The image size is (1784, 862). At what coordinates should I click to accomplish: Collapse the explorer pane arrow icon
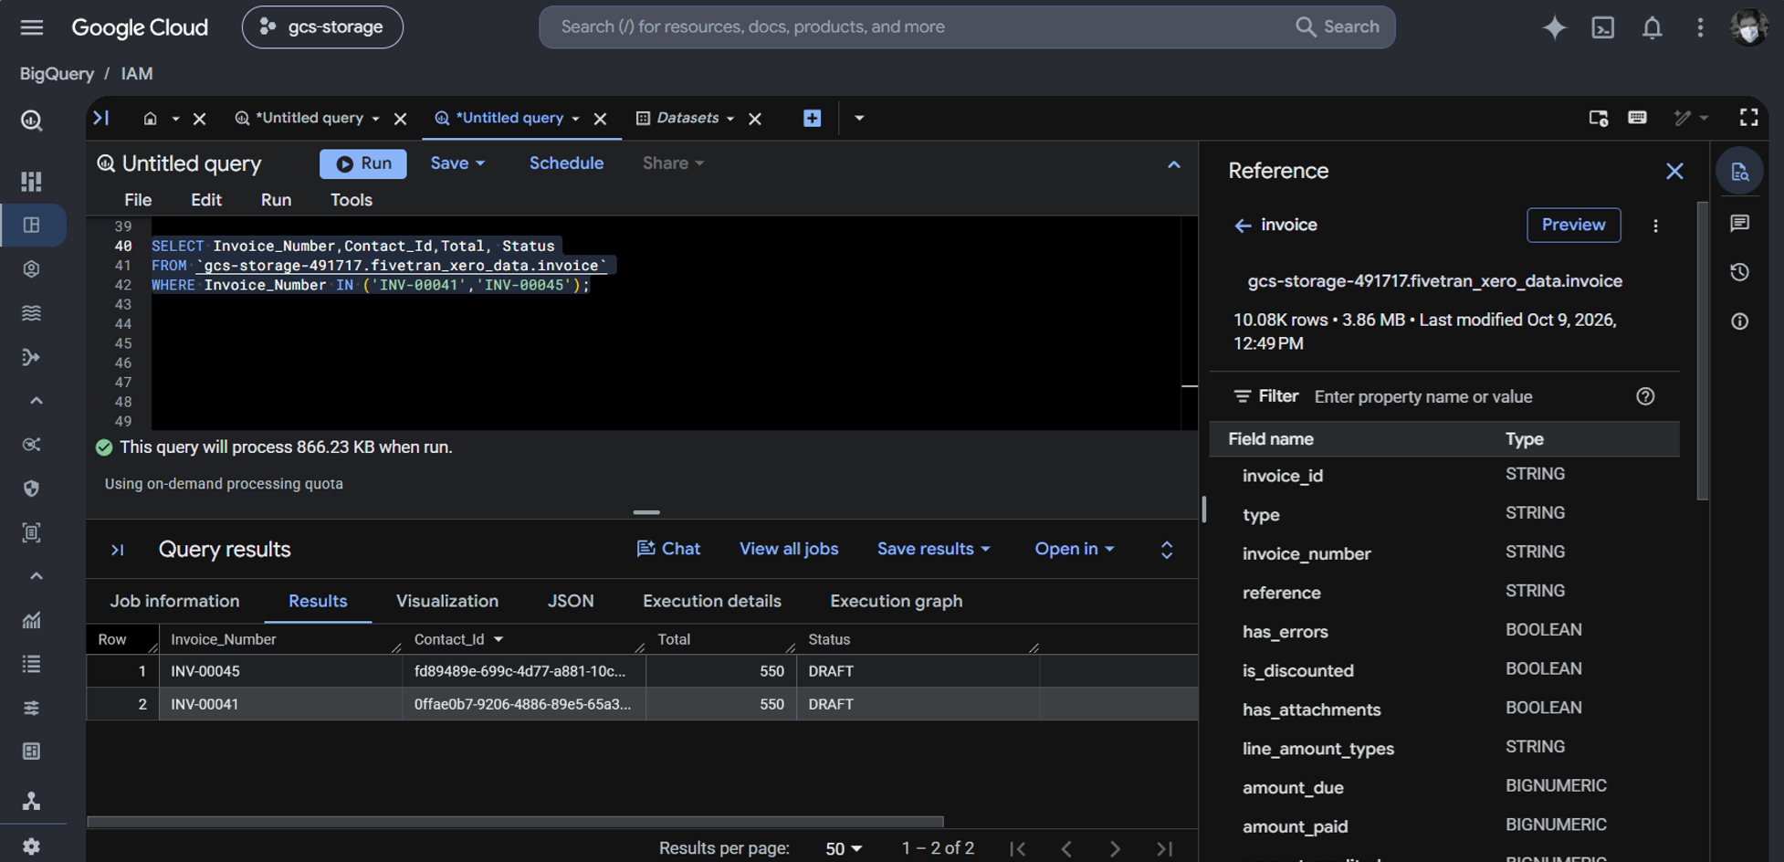pyautogui.click(x=101, y=118)
